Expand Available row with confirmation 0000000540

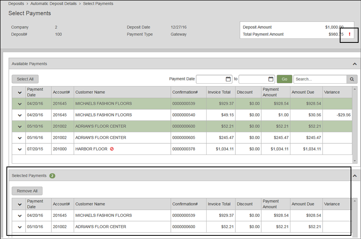(x=20, y=115)
